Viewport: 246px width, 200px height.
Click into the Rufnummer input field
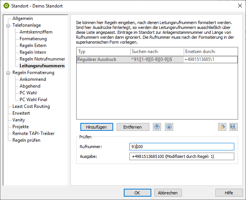[181, 147]
